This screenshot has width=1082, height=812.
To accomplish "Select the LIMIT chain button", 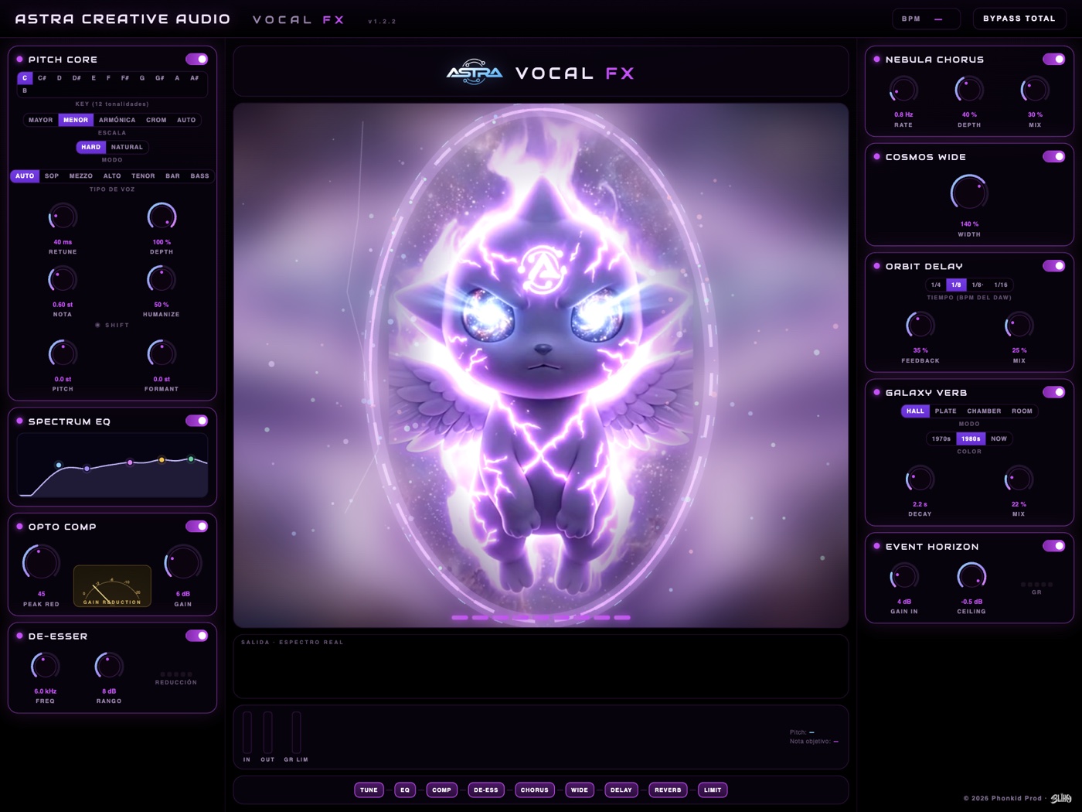I will click(713, 790).
